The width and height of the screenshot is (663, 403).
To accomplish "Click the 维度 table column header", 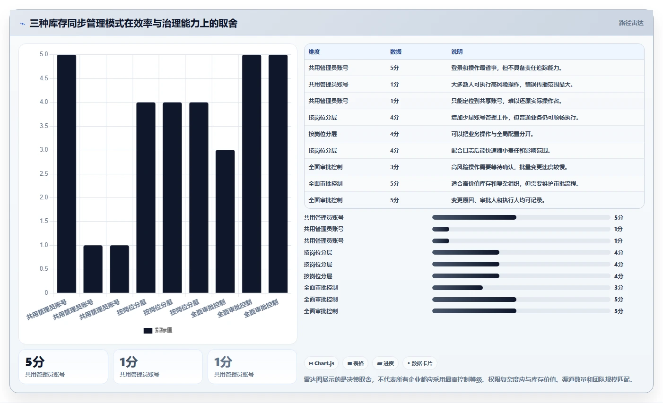I will [x=314, y=52].
